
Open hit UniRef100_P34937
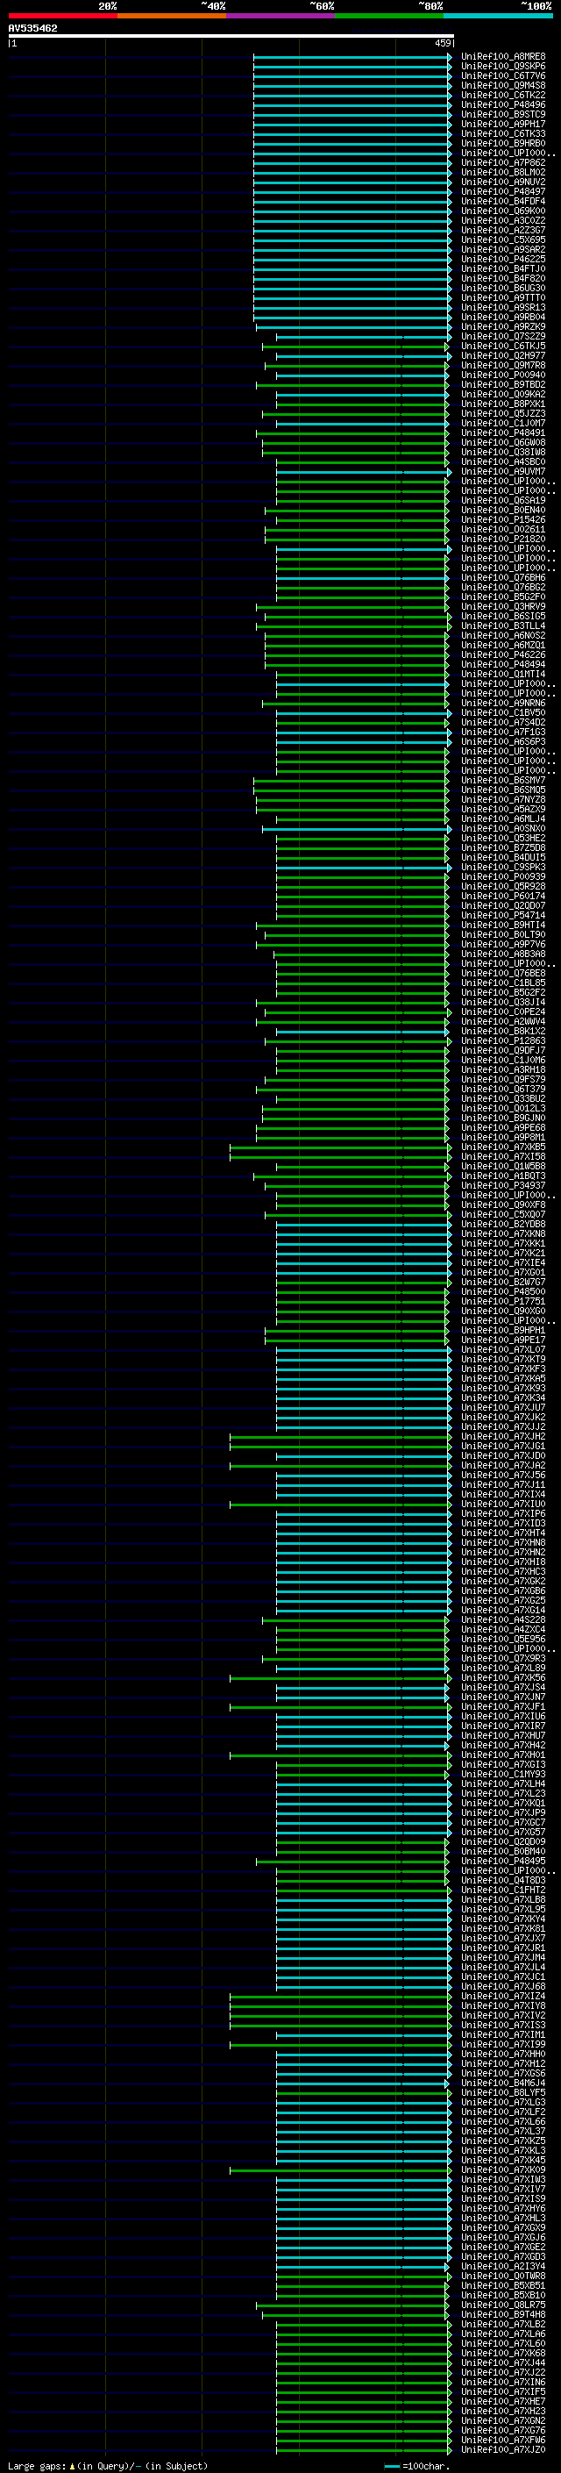pyautogui.click(x=503, y=1186)
